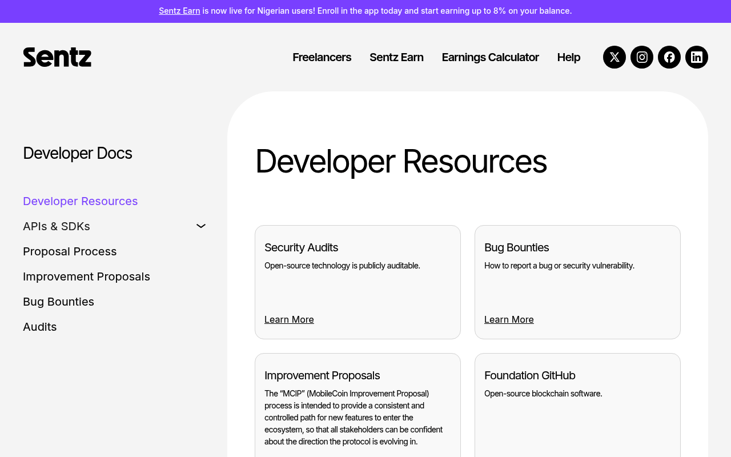
Task: Open the Freelancers menu item
Action: (x=322, y=57)
